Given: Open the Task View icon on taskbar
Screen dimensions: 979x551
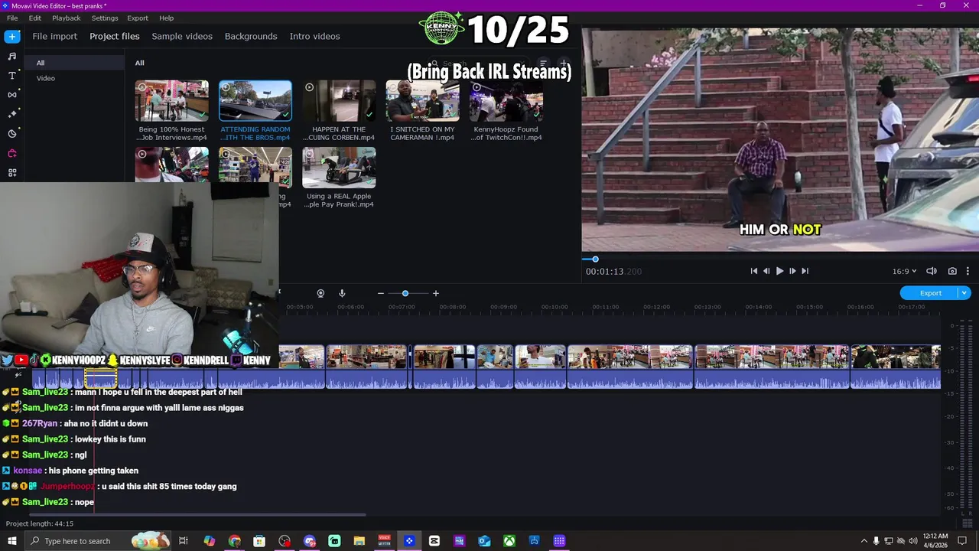Looking at the screenshot, I should point(184,541).
